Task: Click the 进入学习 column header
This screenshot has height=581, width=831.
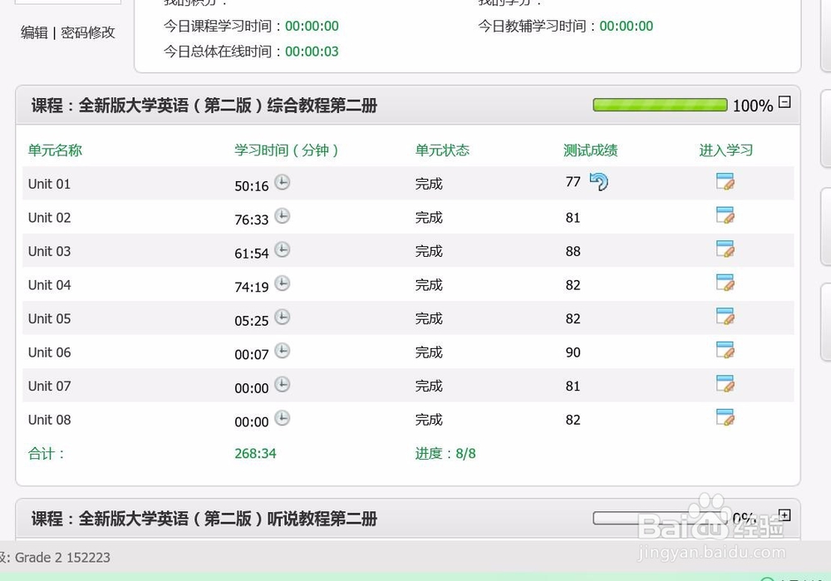Action: point(726,150)
